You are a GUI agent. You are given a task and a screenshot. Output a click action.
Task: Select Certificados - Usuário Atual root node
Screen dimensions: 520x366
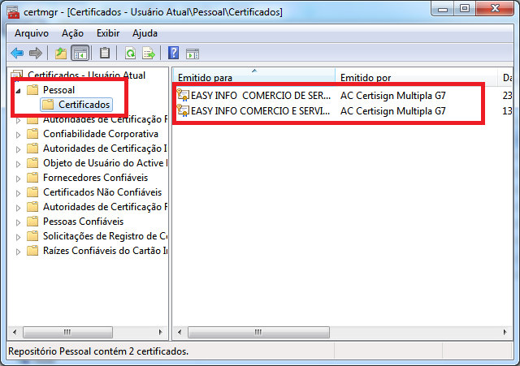(86, 75)
